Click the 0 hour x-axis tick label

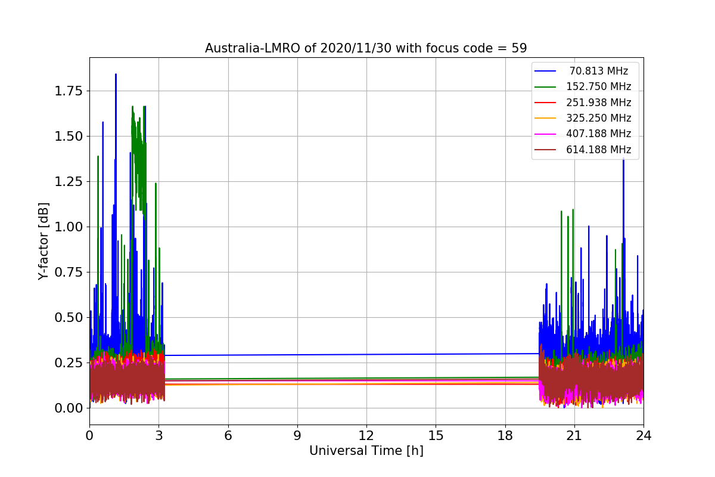click(89, 435)
